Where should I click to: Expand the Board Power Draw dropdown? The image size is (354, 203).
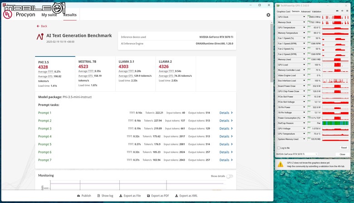(304, 86)
